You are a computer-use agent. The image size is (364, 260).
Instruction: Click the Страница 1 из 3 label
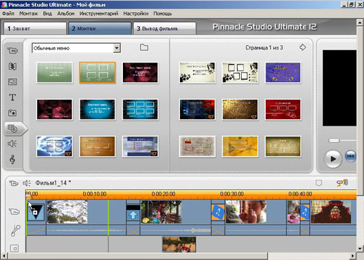264,47
